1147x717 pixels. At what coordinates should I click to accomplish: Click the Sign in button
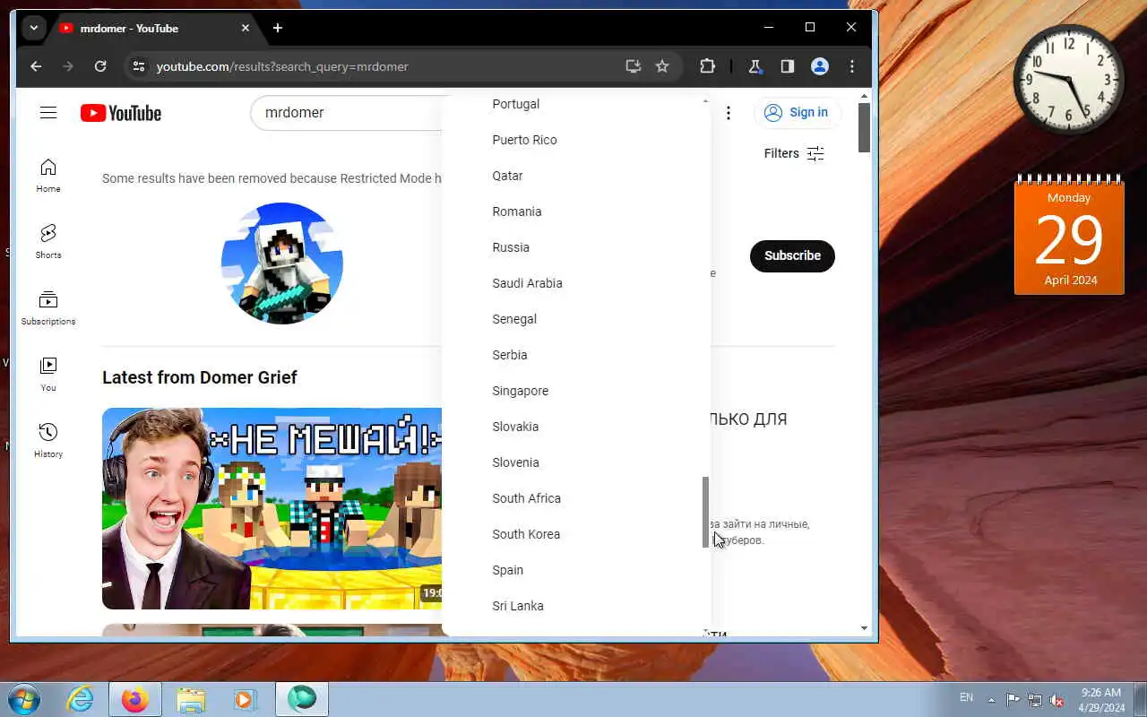797,112
